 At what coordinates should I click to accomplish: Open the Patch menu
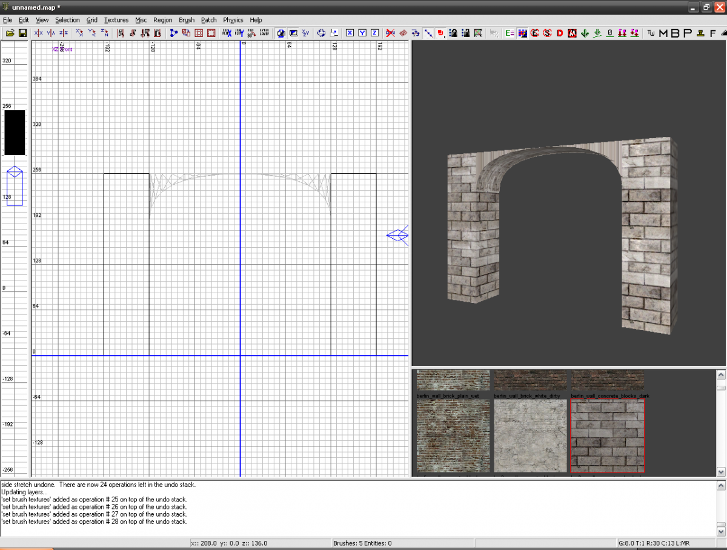tap(209, 20)
